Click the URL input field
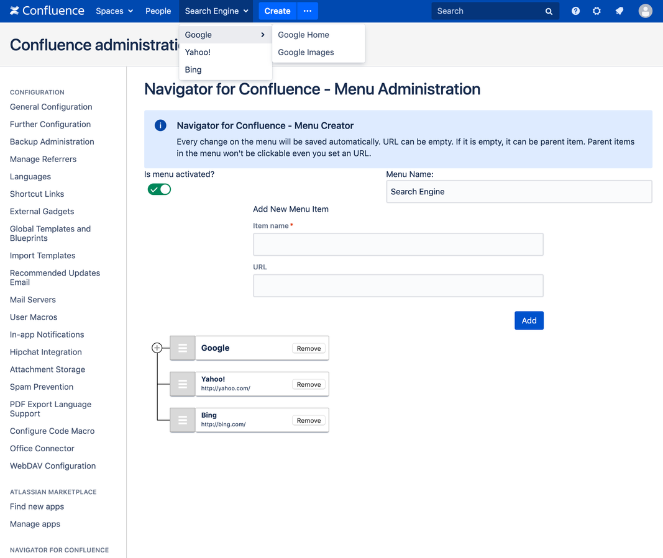 click(398, 286)
